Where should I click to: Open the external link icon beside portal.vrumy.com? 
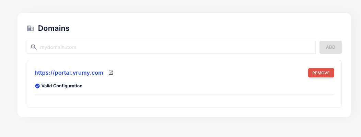[x=111, y=73]
